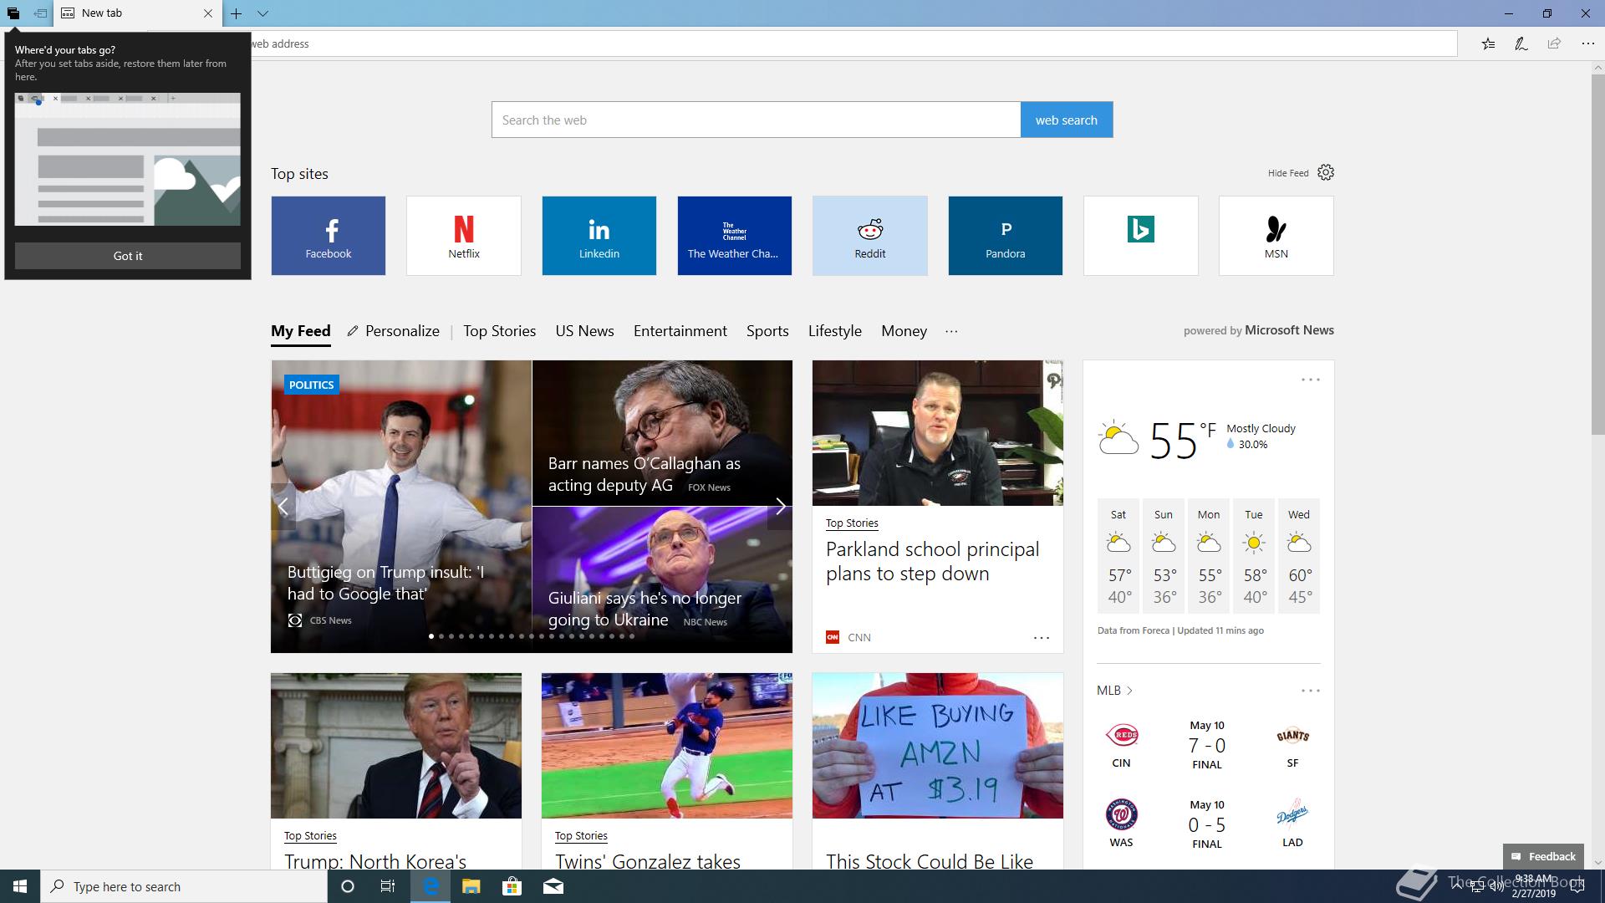Switch to Top Stories tab
This screenshot has width=1605, height=903.
(x=500, y=331)
